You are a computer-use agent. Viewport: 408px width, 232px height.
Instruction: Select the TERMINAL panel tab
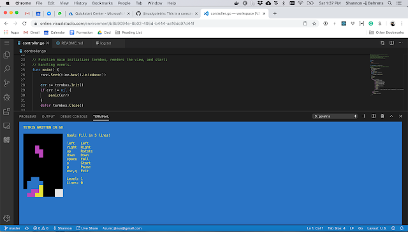(x=101, y=116)
